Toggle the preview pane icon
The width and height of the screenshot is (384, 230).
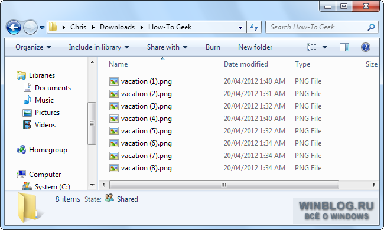coord(344,47)
